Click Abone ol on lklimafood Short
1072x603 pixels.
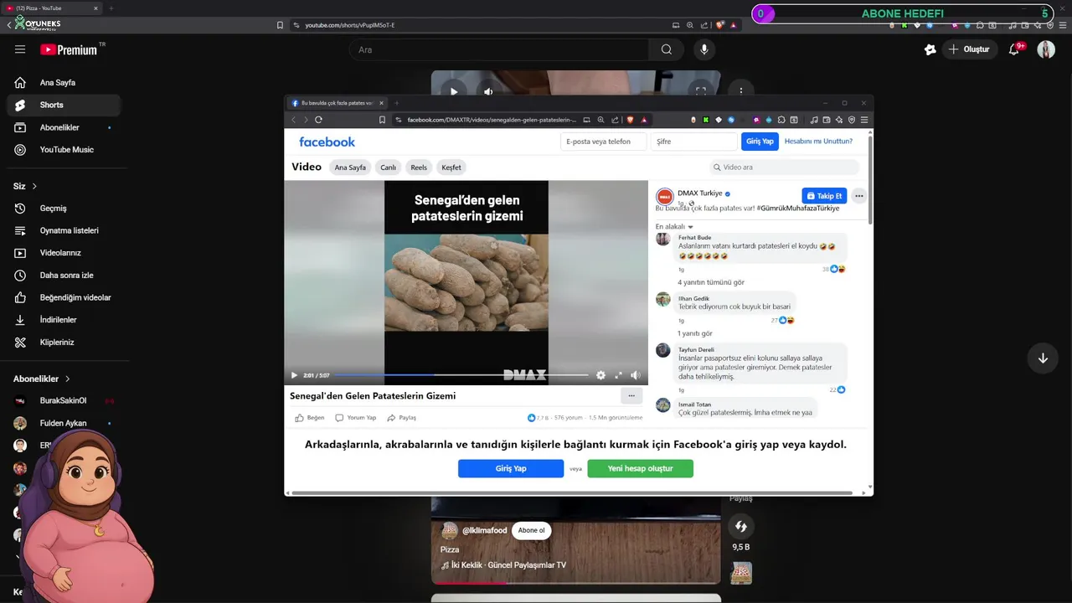[531, 530]
